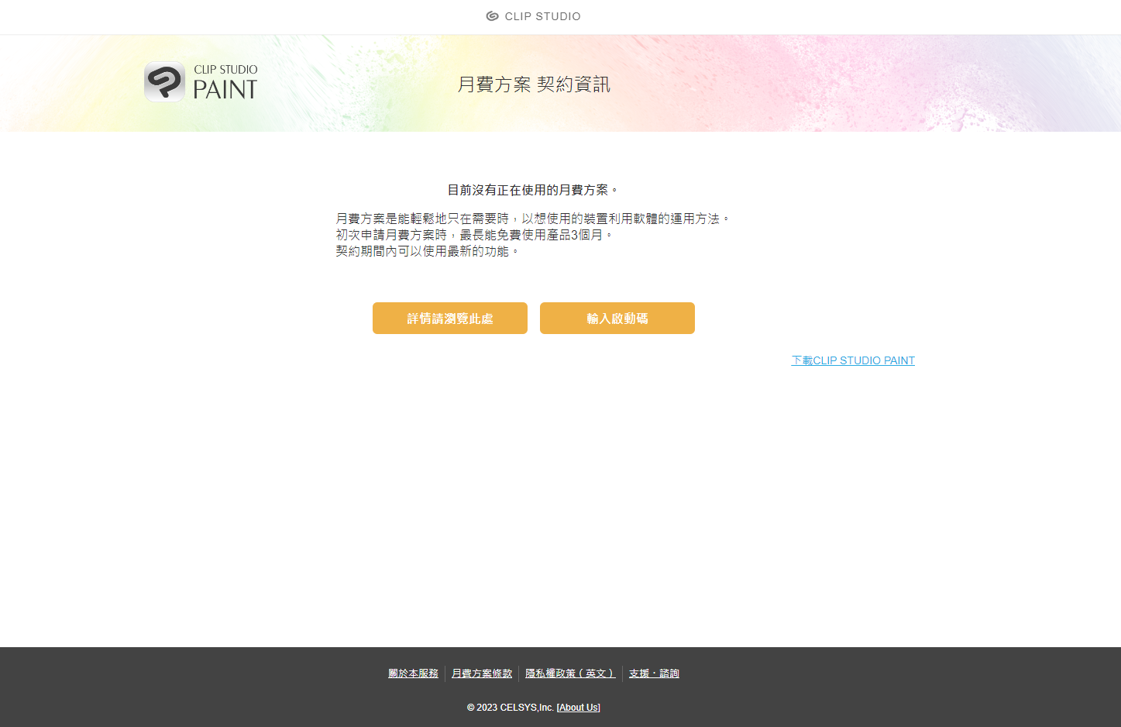The height and width of the screenshot is (727, 1121).
Task: Click the 月費方案 契約資訊 page heading
Action: pos(534,84)
